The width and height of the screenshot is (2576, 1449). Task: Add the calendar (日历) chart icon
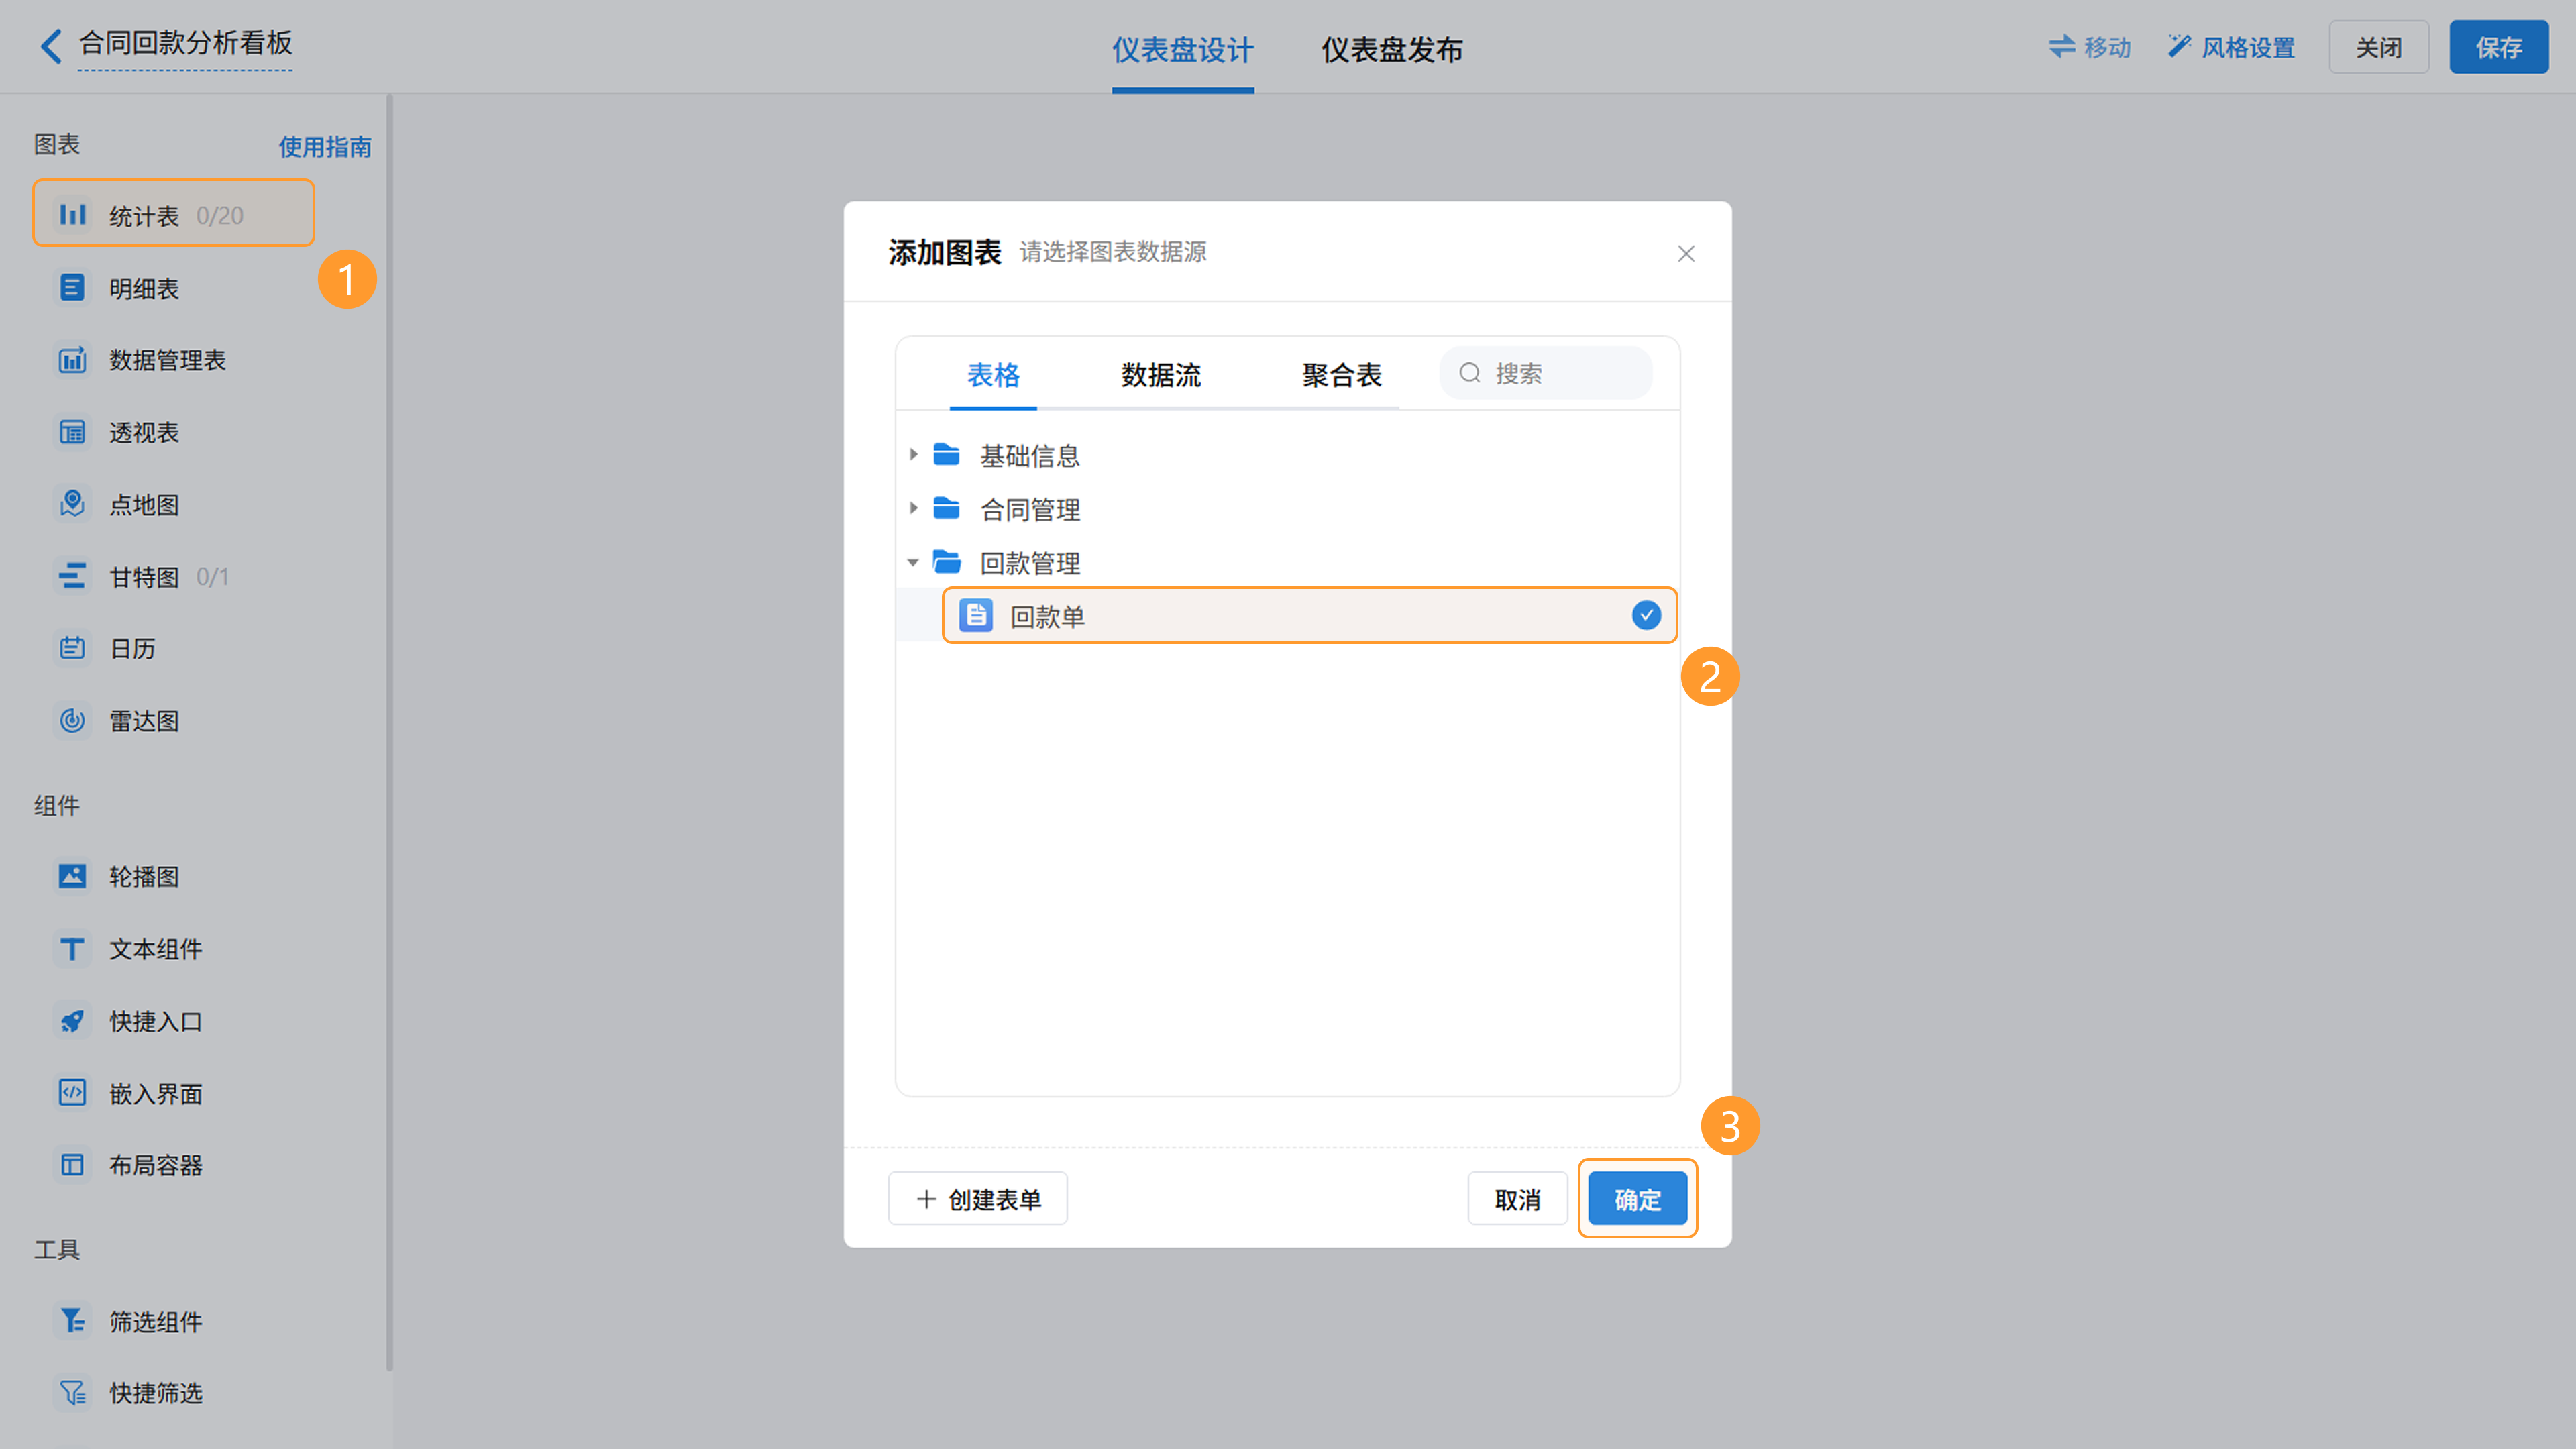tap(72, 648)
